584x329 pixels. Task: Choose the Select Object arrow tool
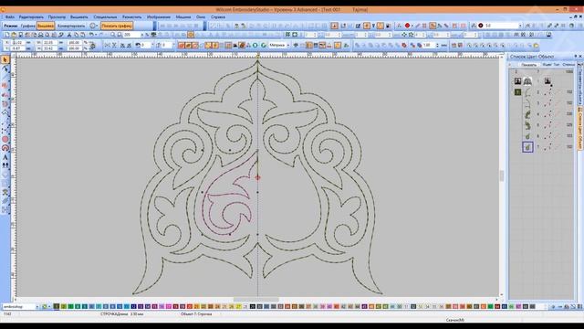click(5, 59)
